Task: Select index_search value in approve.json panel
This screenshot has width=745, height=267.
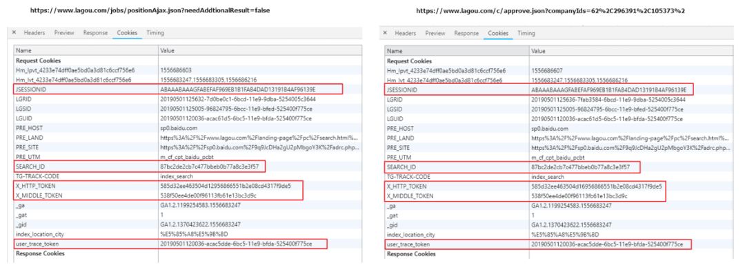Action: point(548,177)
